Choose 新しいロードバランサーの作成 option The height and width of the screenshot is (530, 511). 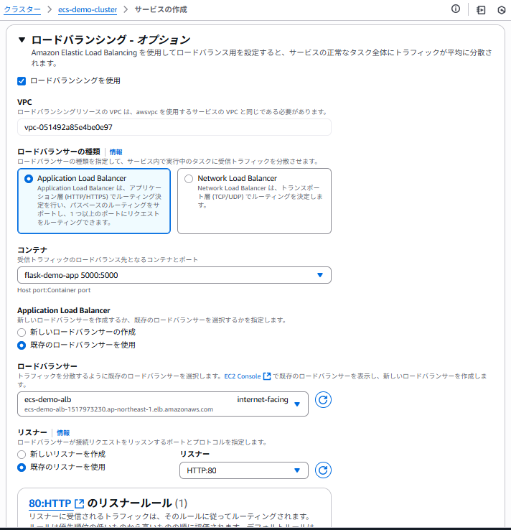22,333
